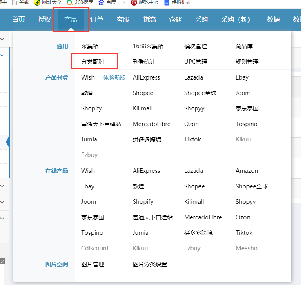Screen dimensions: 301x285
Task: Close the panel with the left X icon
Action: coord(2,261)
